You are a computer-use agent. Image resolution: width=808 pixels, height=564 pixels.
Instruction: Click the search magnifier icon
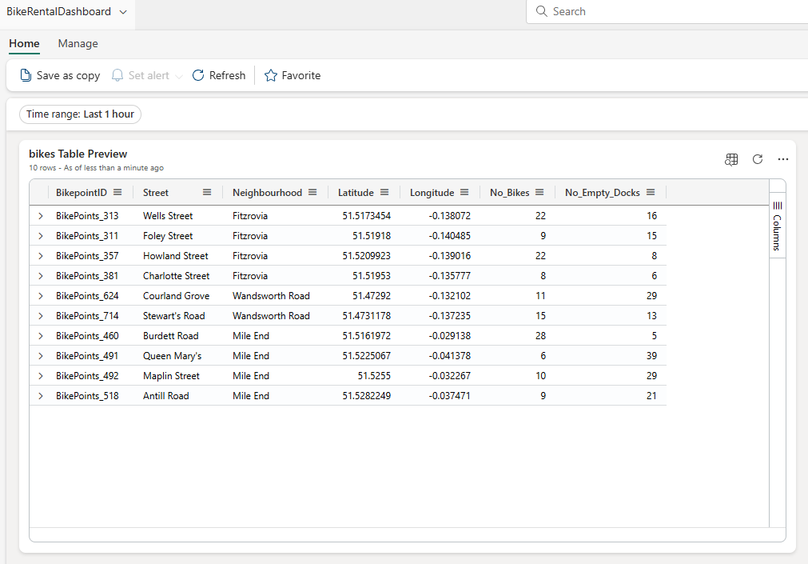tap(541, 11)
